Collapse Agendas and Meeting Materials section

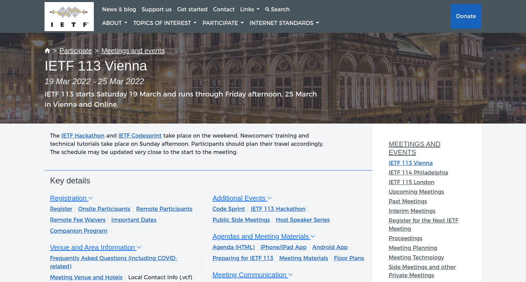[x=264, y=236]
